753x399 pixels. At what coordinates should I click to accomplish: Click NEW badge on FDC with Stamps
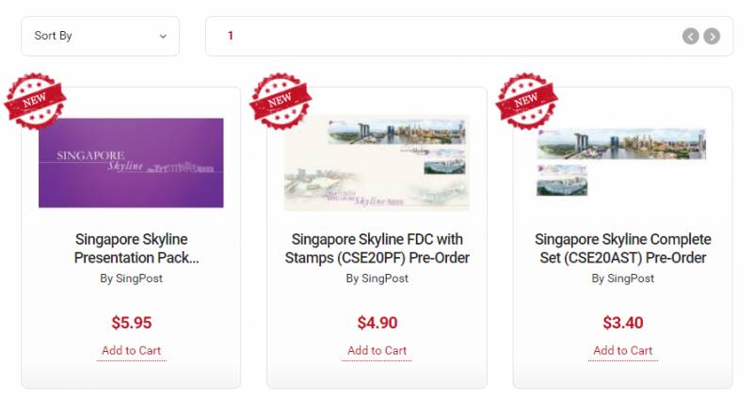coord(280,101)
